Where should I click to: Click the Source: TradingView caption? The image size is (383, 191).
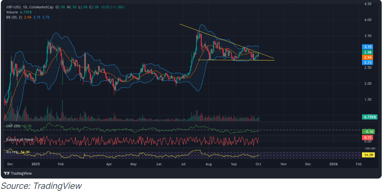pyautogui.click(x=42, y=186)
